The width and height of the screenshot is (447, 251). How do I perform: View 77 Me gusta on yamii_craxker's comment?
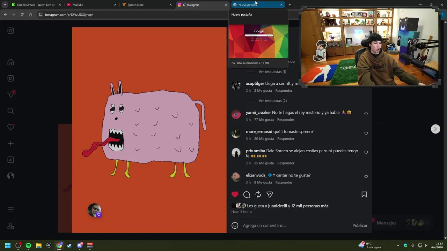click(x=264, y=120)
